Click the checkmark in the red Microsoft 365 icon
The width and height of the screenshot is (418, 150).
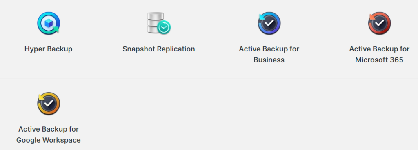click(380, 23)
